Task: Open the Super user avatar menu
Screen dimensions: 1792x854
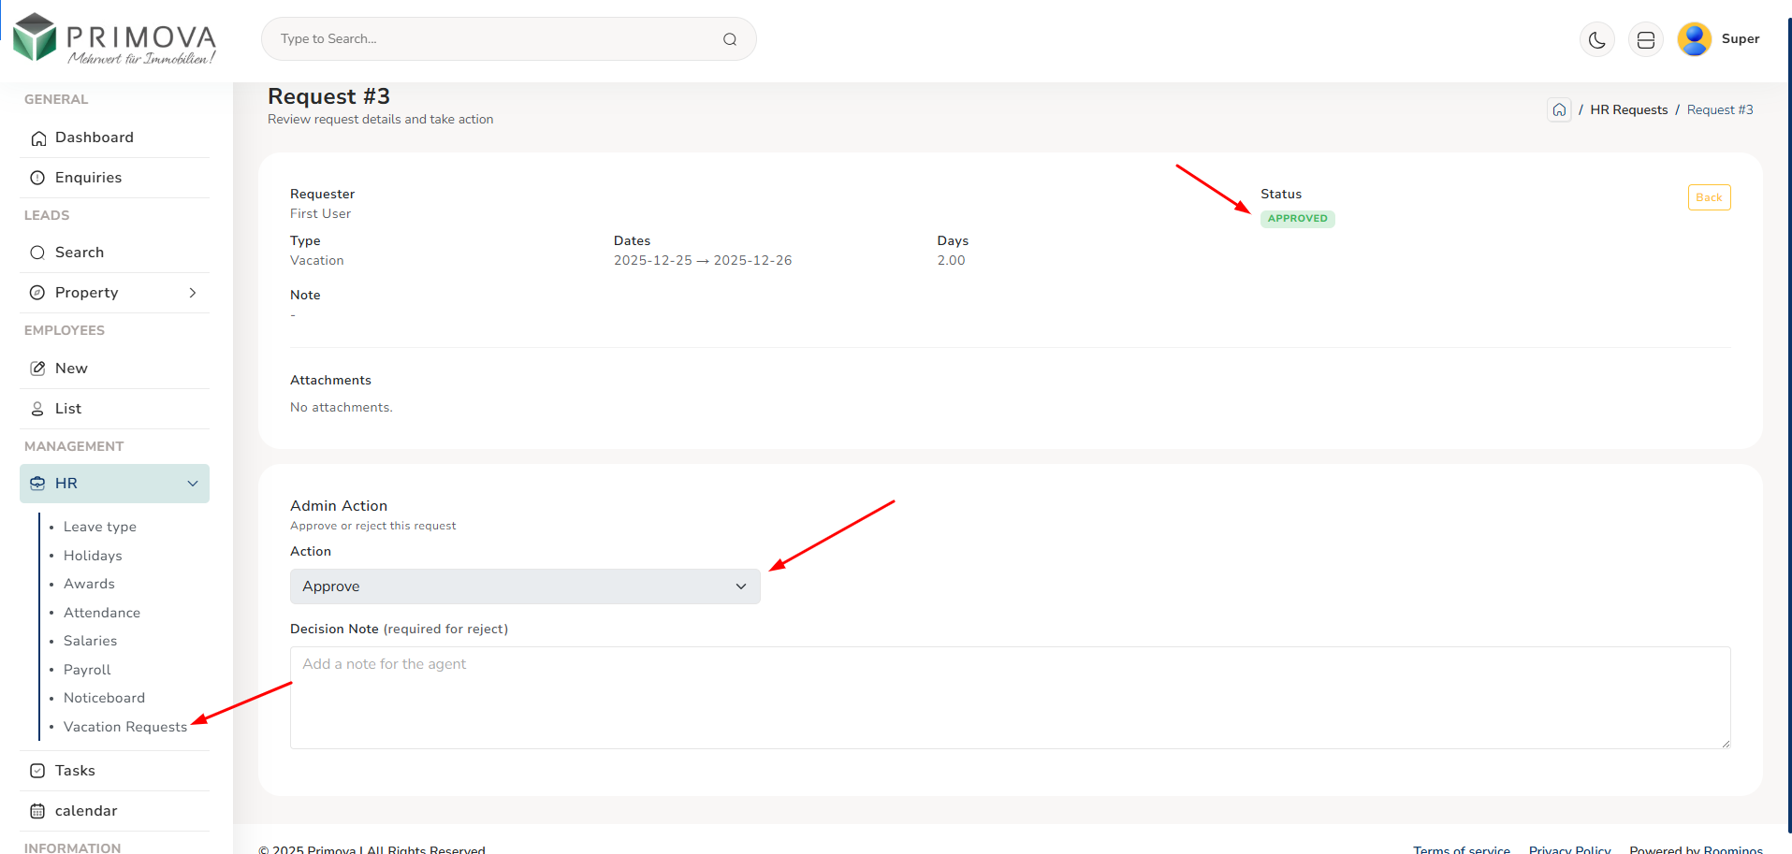Action: [x=1694, y=39]
